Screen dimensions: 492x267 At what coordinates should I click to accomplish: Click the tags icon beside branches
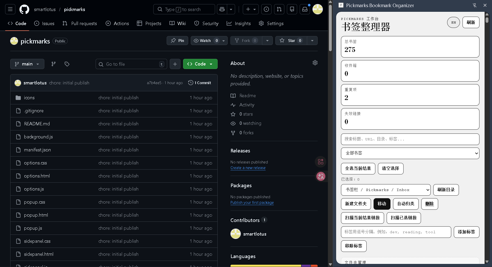67,64
